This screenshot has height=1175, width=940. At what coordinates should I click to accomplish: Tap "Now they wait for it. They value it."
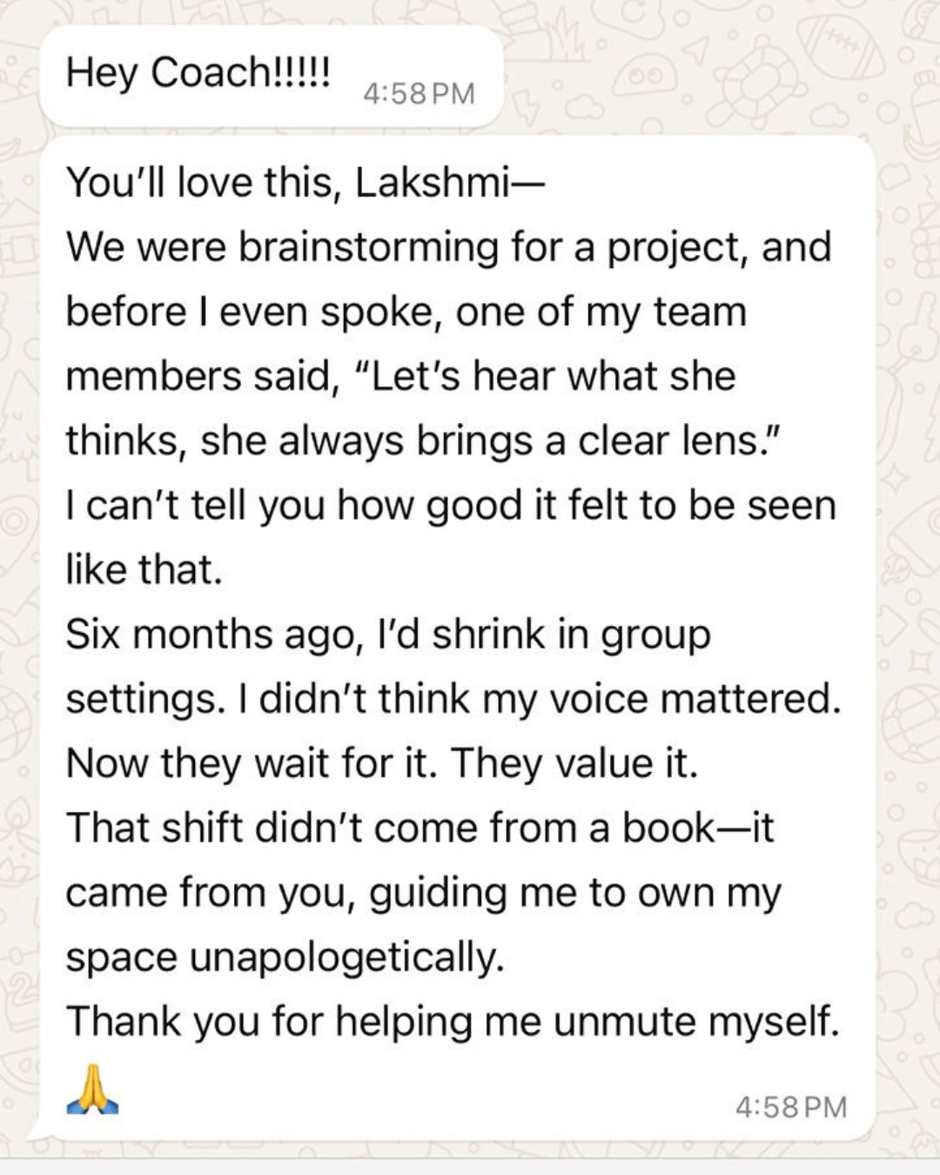(382, 762)
